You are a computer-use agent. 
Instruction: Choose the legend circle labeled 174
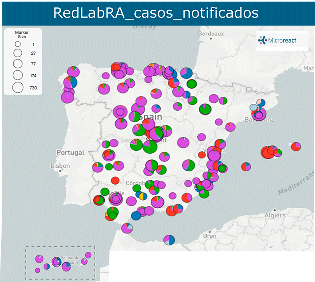click(x=18, y=74)
